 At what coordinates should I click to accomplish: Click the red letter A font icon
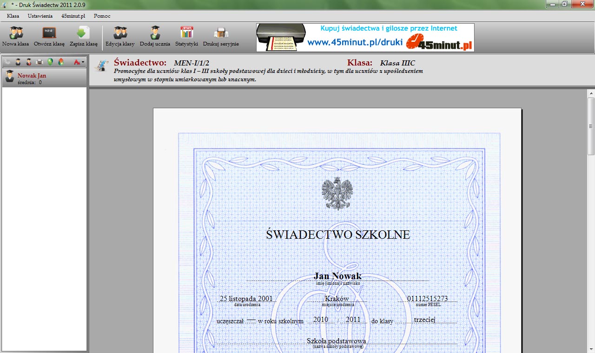point(77,62)
